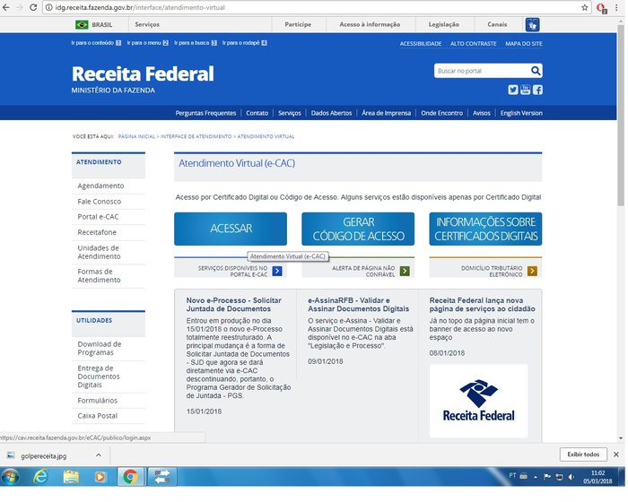Click the Opera extension icon in toolbar
The height and width of the screenshot is (502, 628).
point(601,7)
